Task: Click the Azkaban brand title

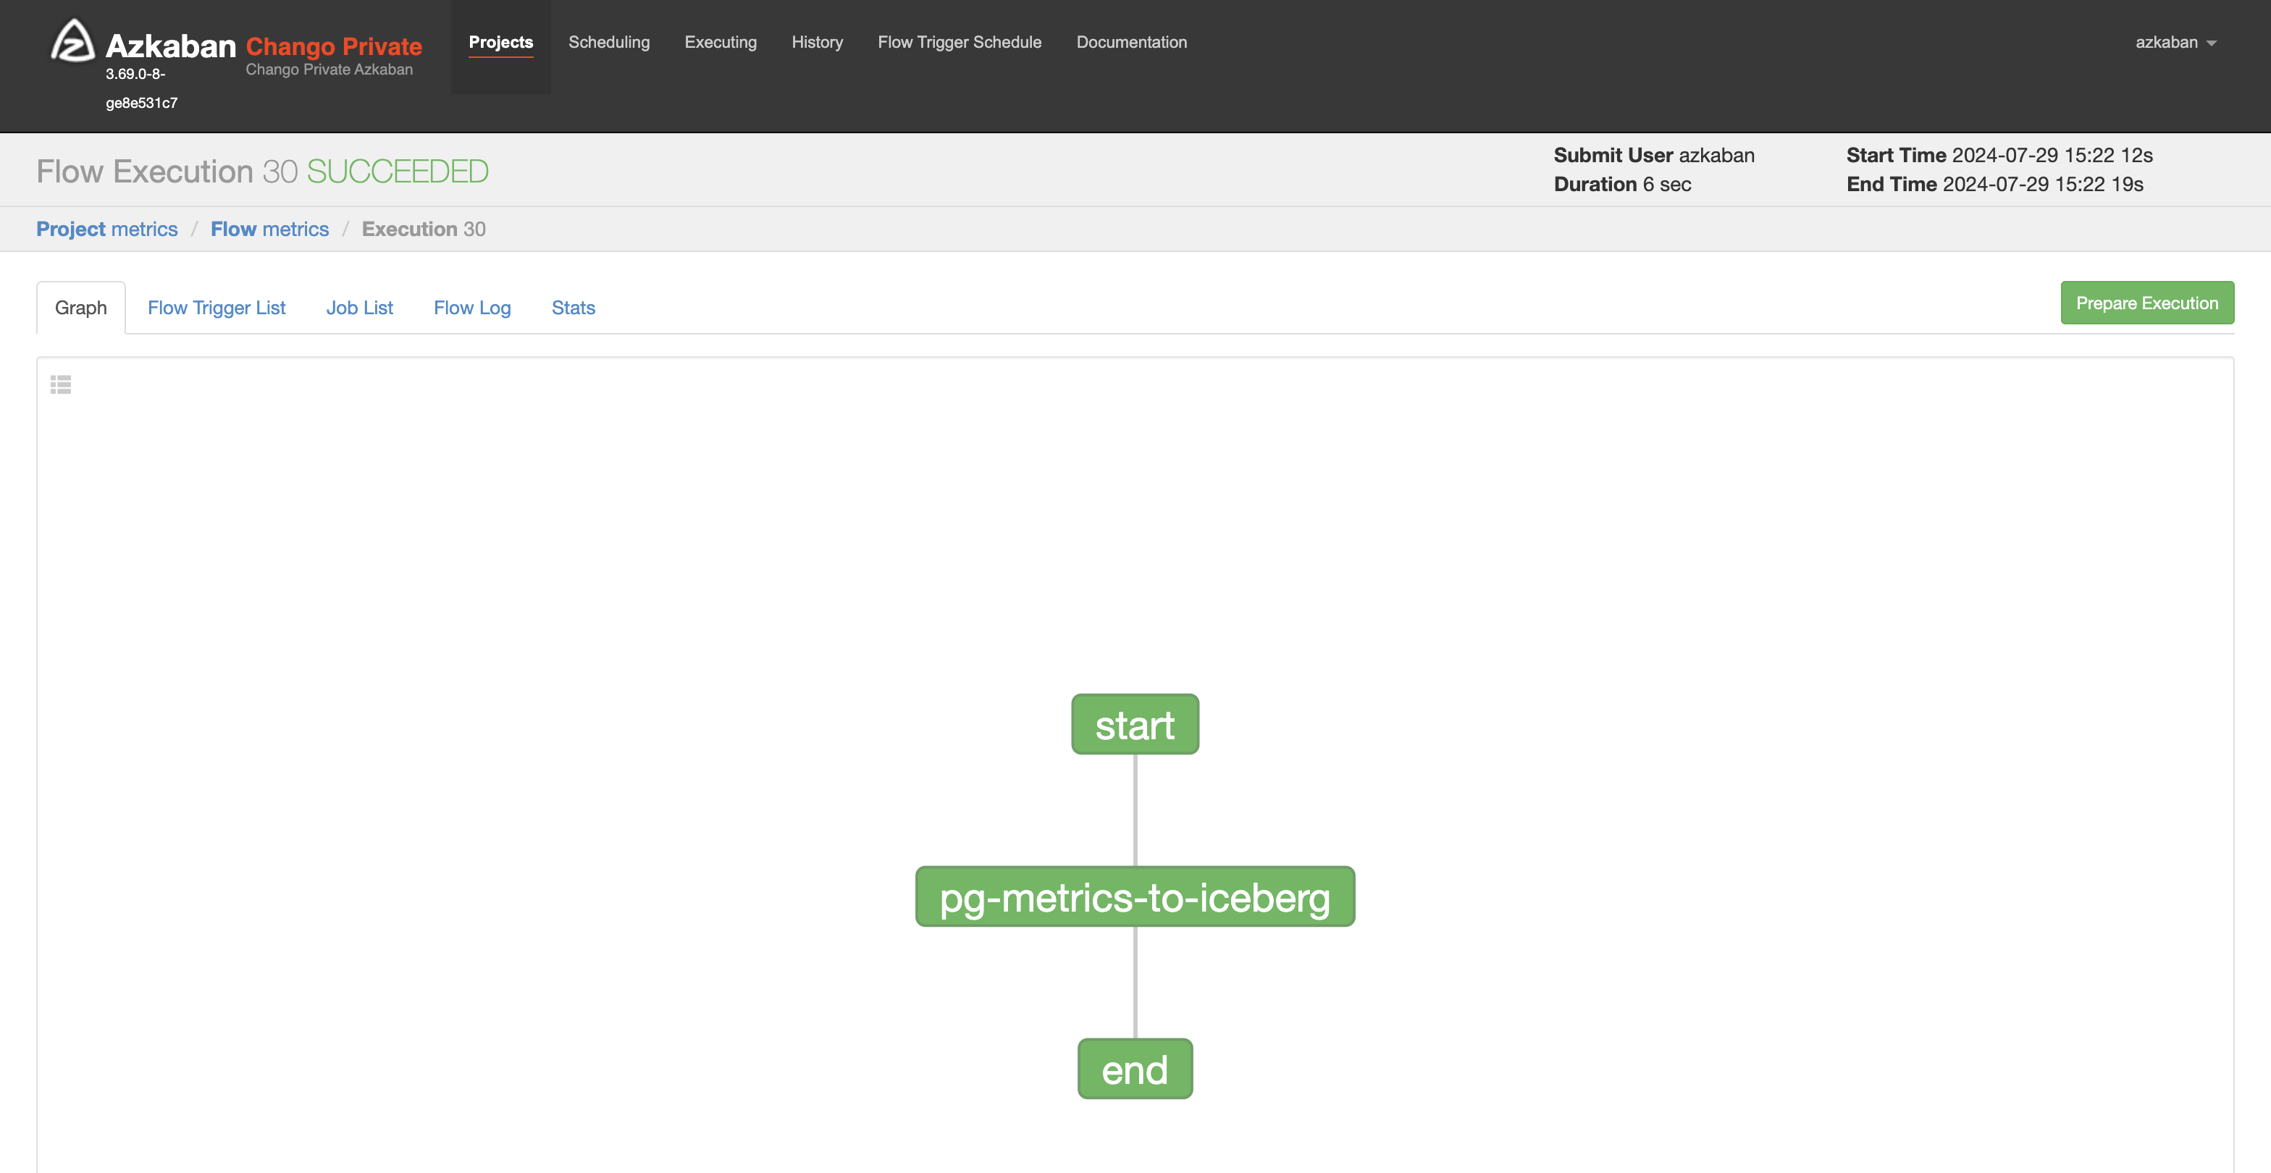Action: point(171,46)
